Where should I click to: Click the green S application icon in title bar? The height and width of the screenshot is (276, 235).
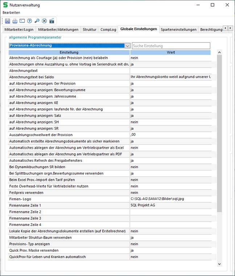[x=5, y=5]
